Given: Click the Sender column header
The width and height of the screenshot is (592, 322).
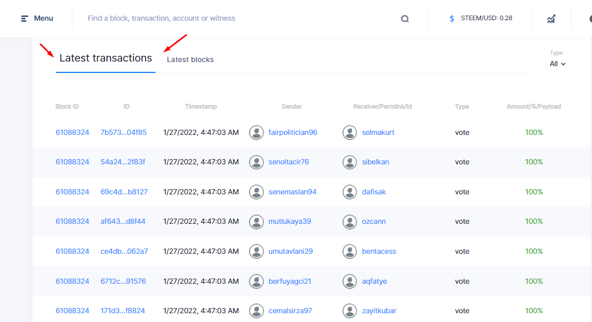Looking at the screenshot, I should 292,106.
